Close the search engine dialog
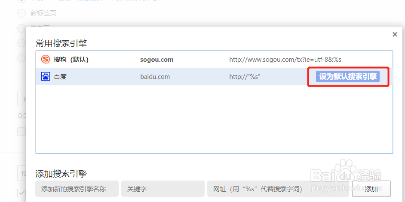The height and width of the screenshot is (202, 405). [395, 34]
